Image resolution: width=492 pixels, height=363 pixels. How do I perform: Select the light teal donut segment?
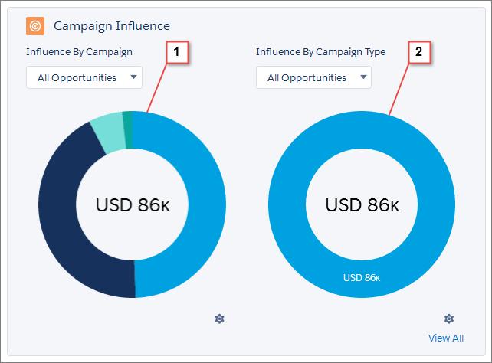(109, 133)
